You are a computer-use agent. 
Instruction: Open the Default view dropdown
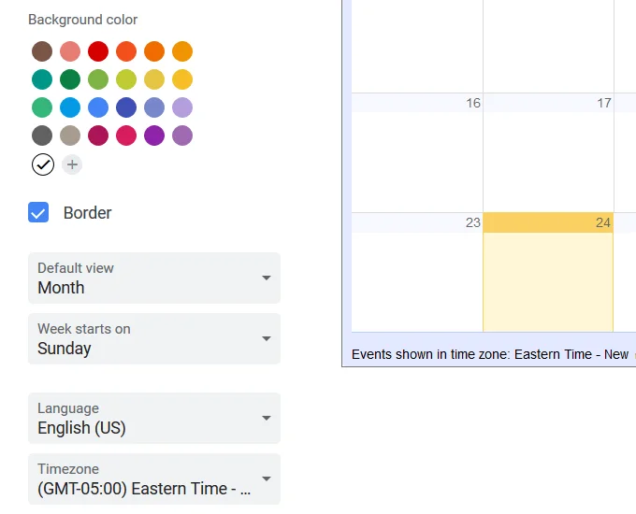154,278
